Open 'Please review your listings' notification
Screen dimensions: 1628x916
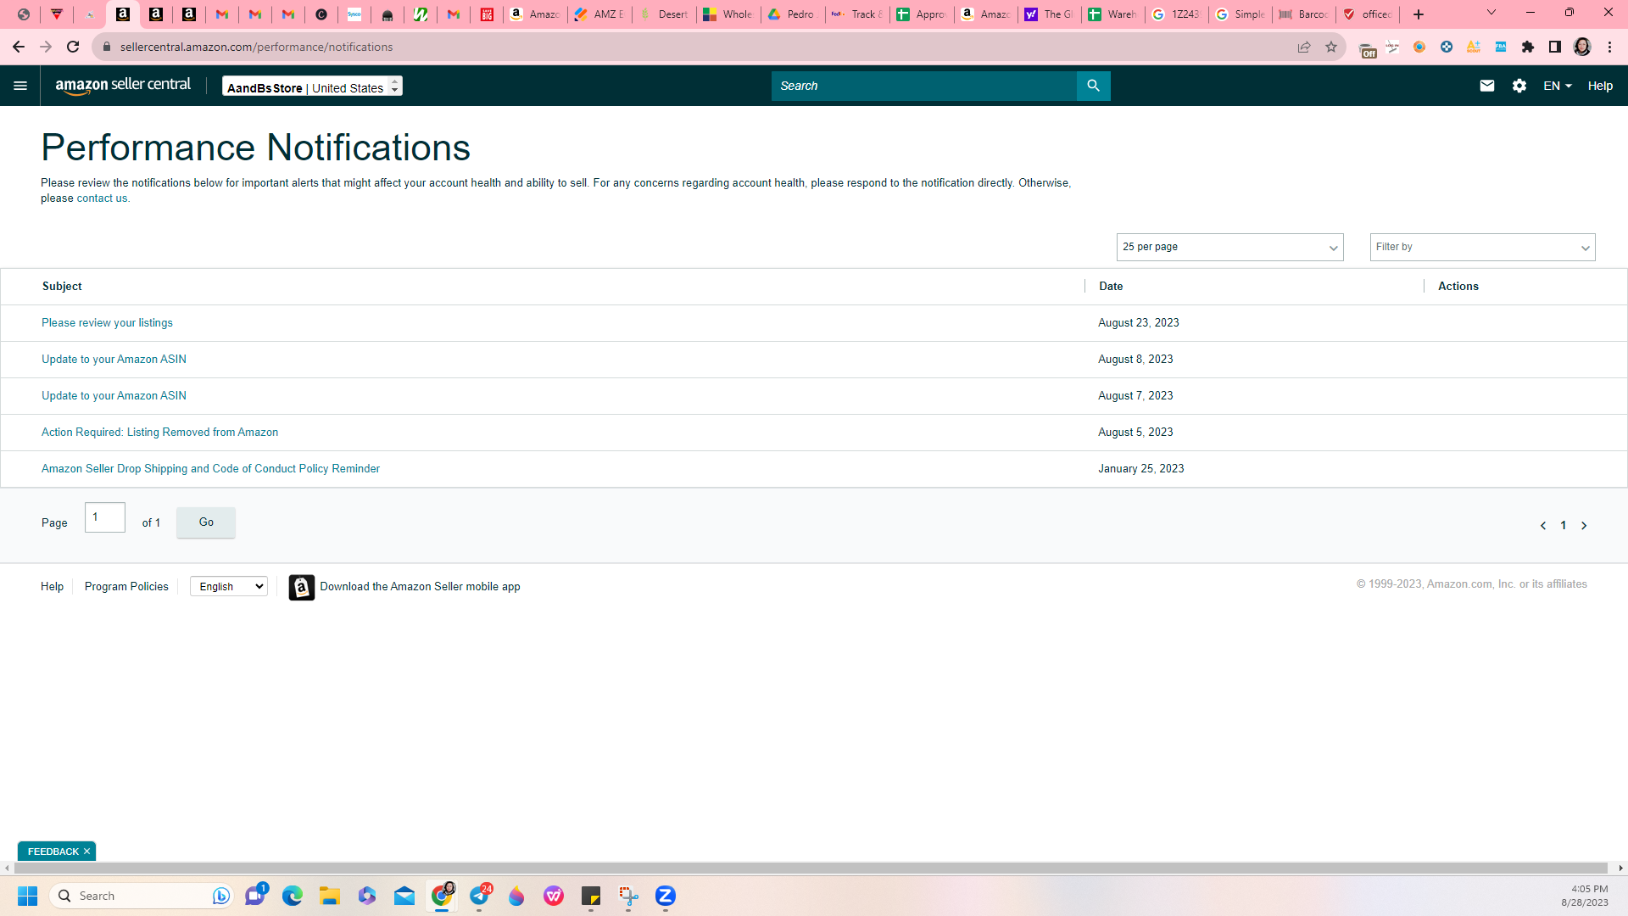pyautogui.click(x=107, y=323)
